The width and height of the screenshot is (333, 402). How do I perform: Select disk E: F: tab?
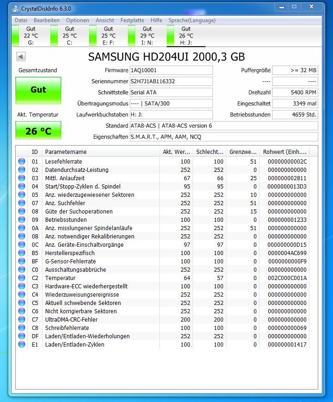click(108, 36)
